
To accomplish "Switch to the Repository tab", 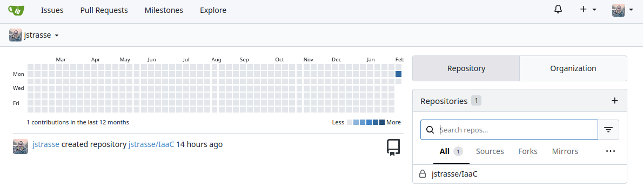I will pyautogui.click(x=466, y=68).
